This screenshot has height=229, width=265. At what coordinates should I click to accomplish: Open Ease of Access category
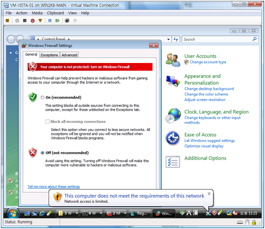coord(200,135)
